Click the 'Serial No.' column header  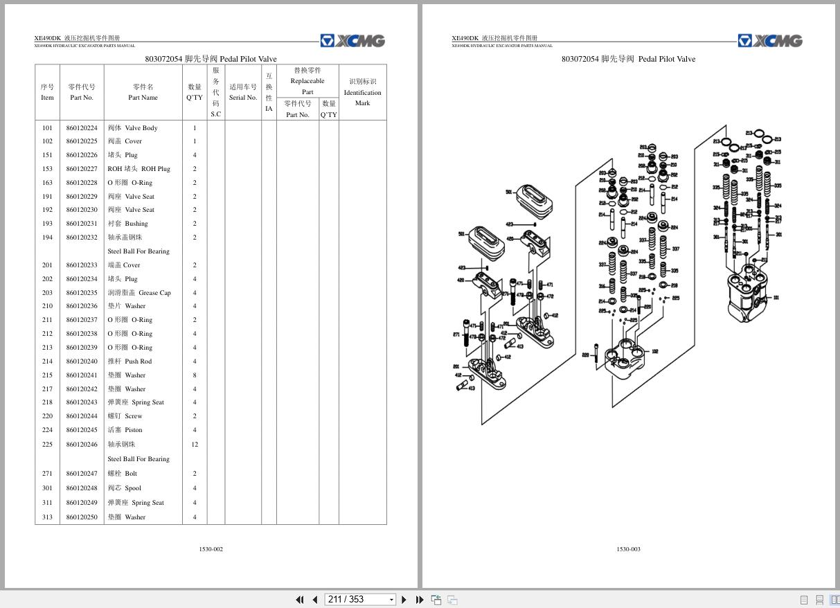click(243, 98)
